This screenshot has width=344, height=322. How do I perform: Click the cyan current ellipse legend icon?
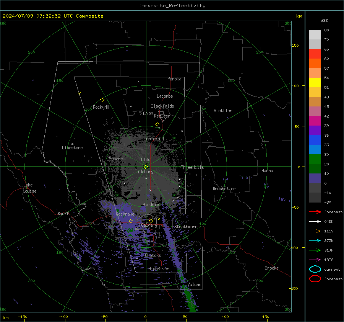pos(315,269)
